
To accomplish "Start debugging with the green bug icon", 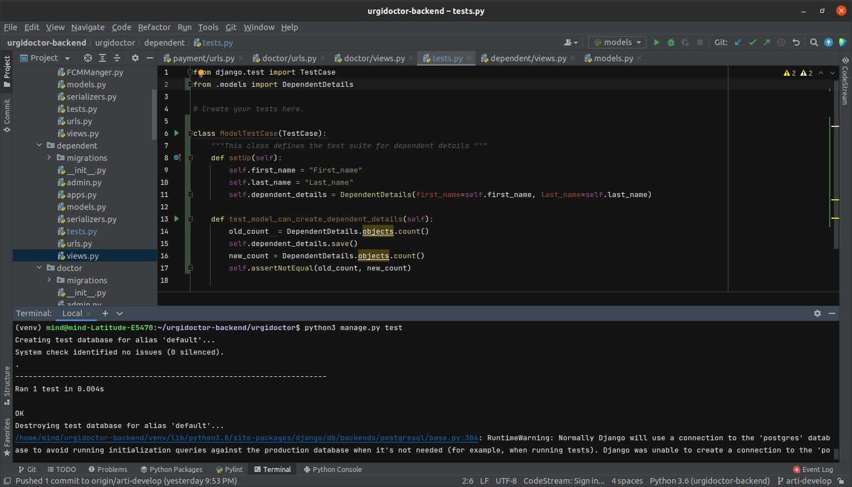I will (670, 42).
